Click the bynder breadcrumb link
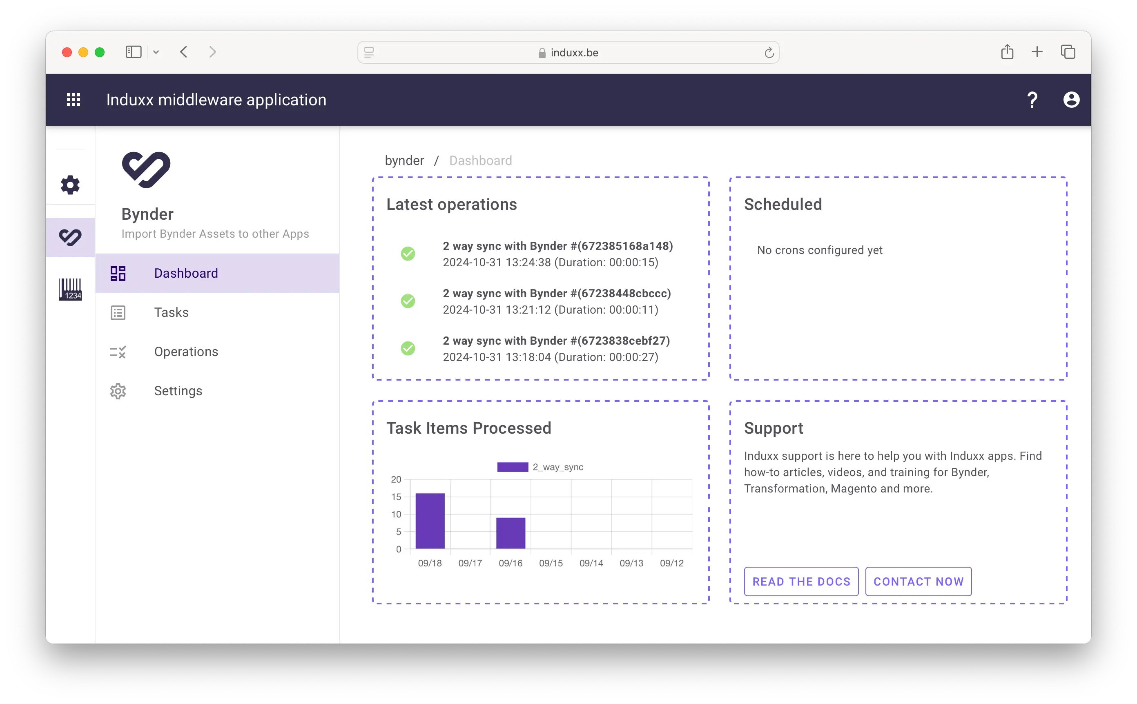 [x=404, y=160]
